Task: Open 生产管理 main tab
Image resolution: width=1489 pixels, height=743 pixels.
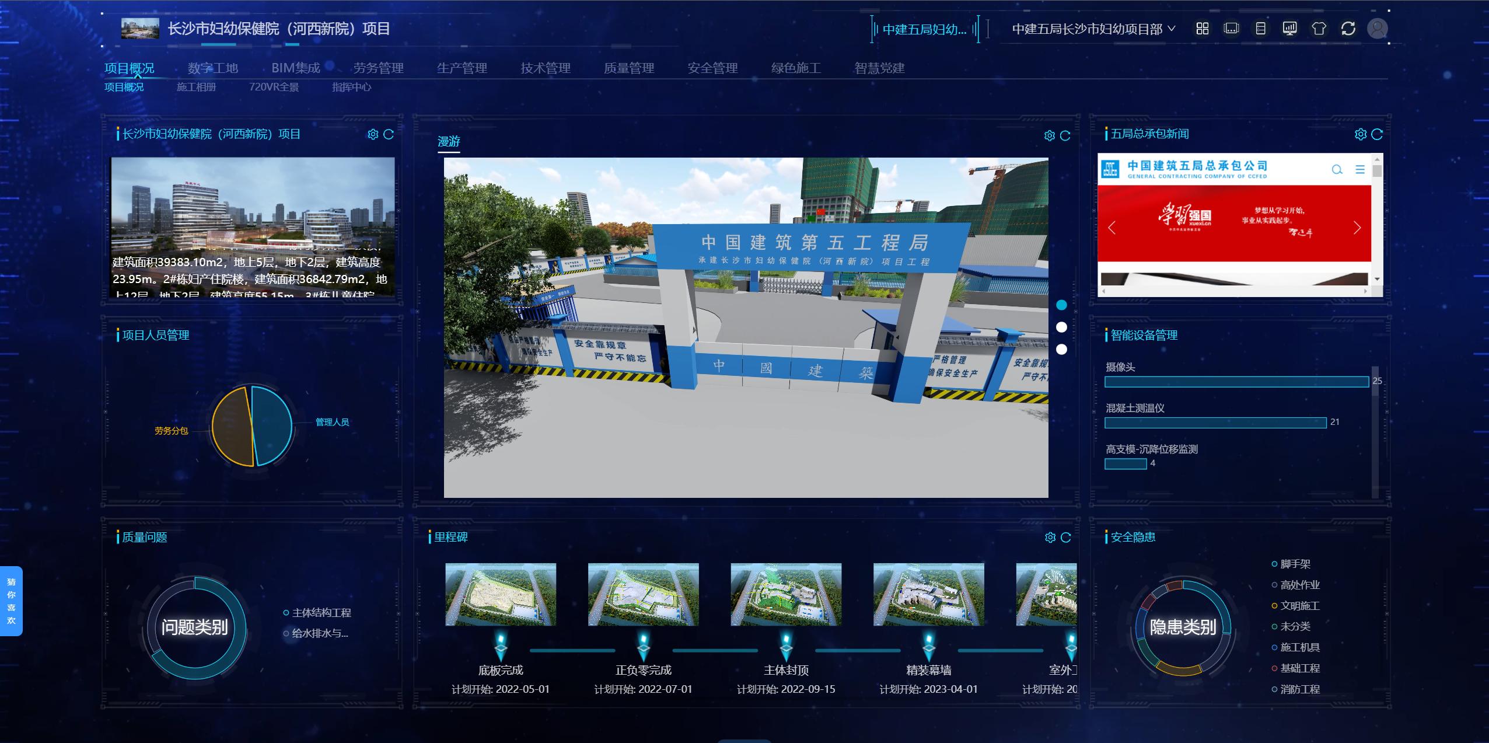Action: (462, 68)
